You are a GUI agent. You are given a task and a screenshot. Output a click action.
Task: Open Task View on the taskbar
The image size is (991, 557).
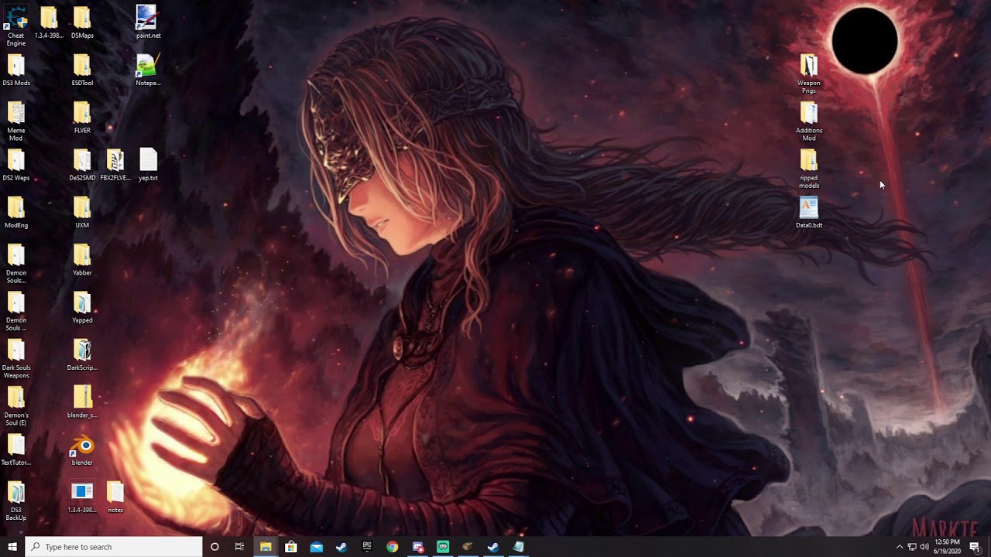pyautogui.click(x=240, y=547)
